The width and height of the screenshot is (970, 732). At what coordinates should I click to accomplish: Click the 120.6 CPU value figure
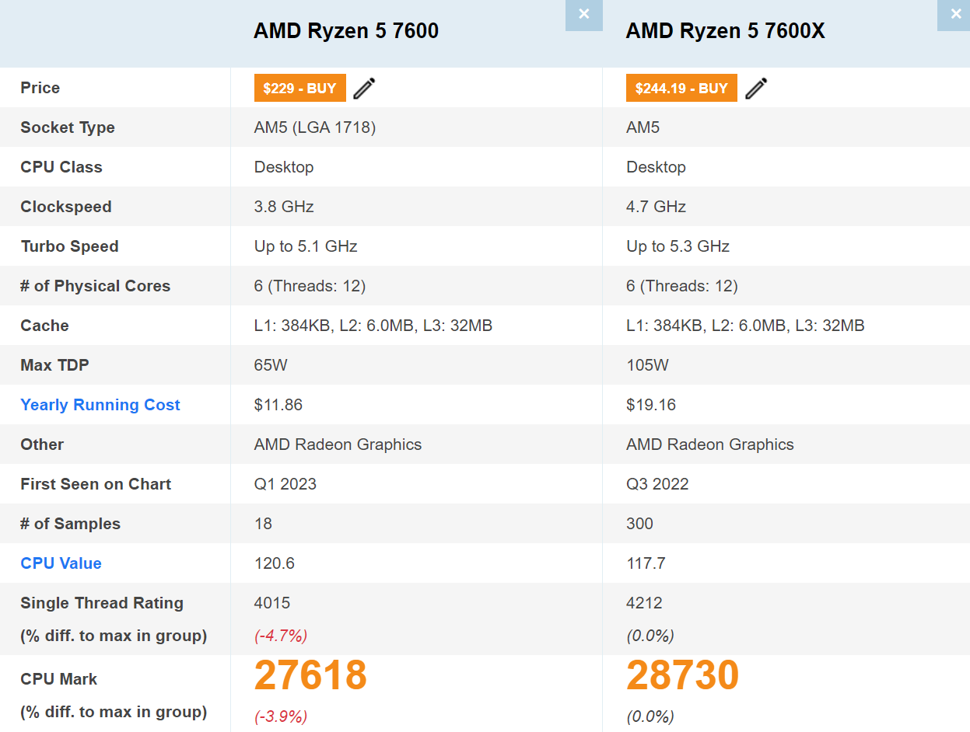275,563
